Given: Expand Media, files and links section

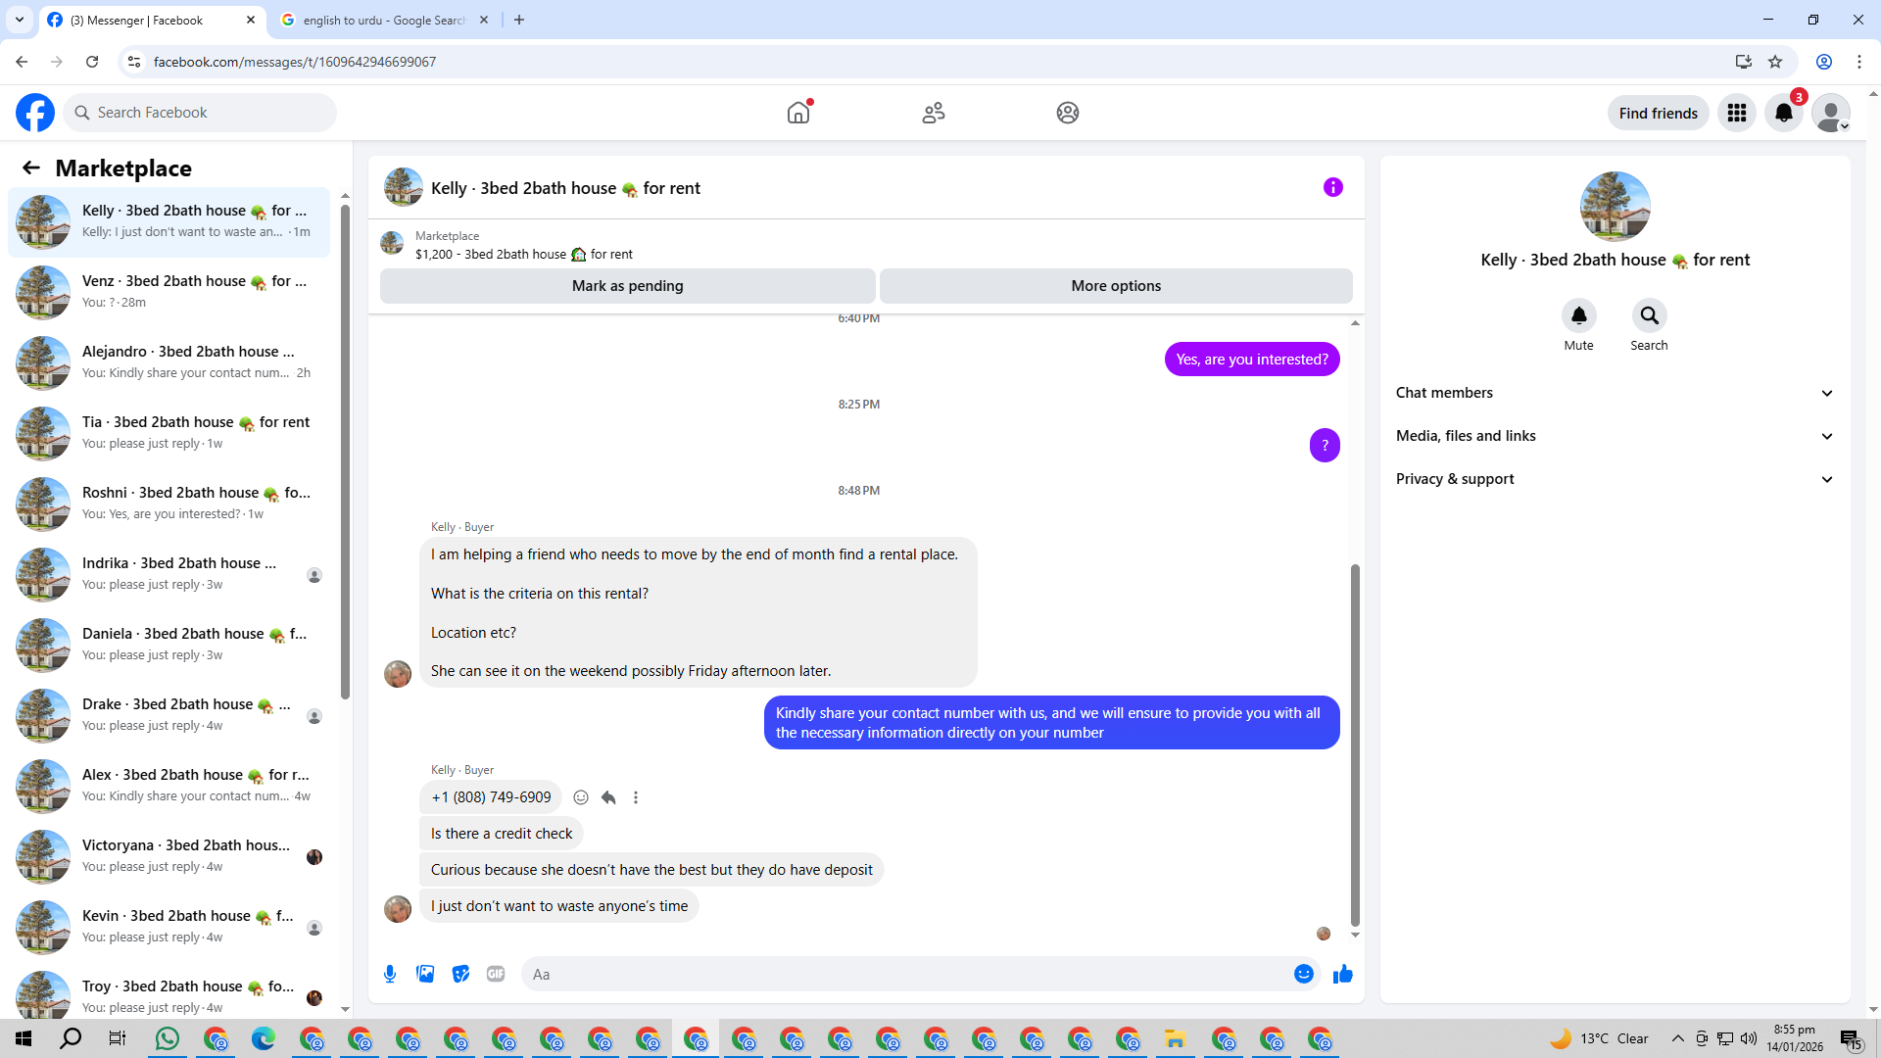Looking at the screenshot, I should click(1615, 436).
